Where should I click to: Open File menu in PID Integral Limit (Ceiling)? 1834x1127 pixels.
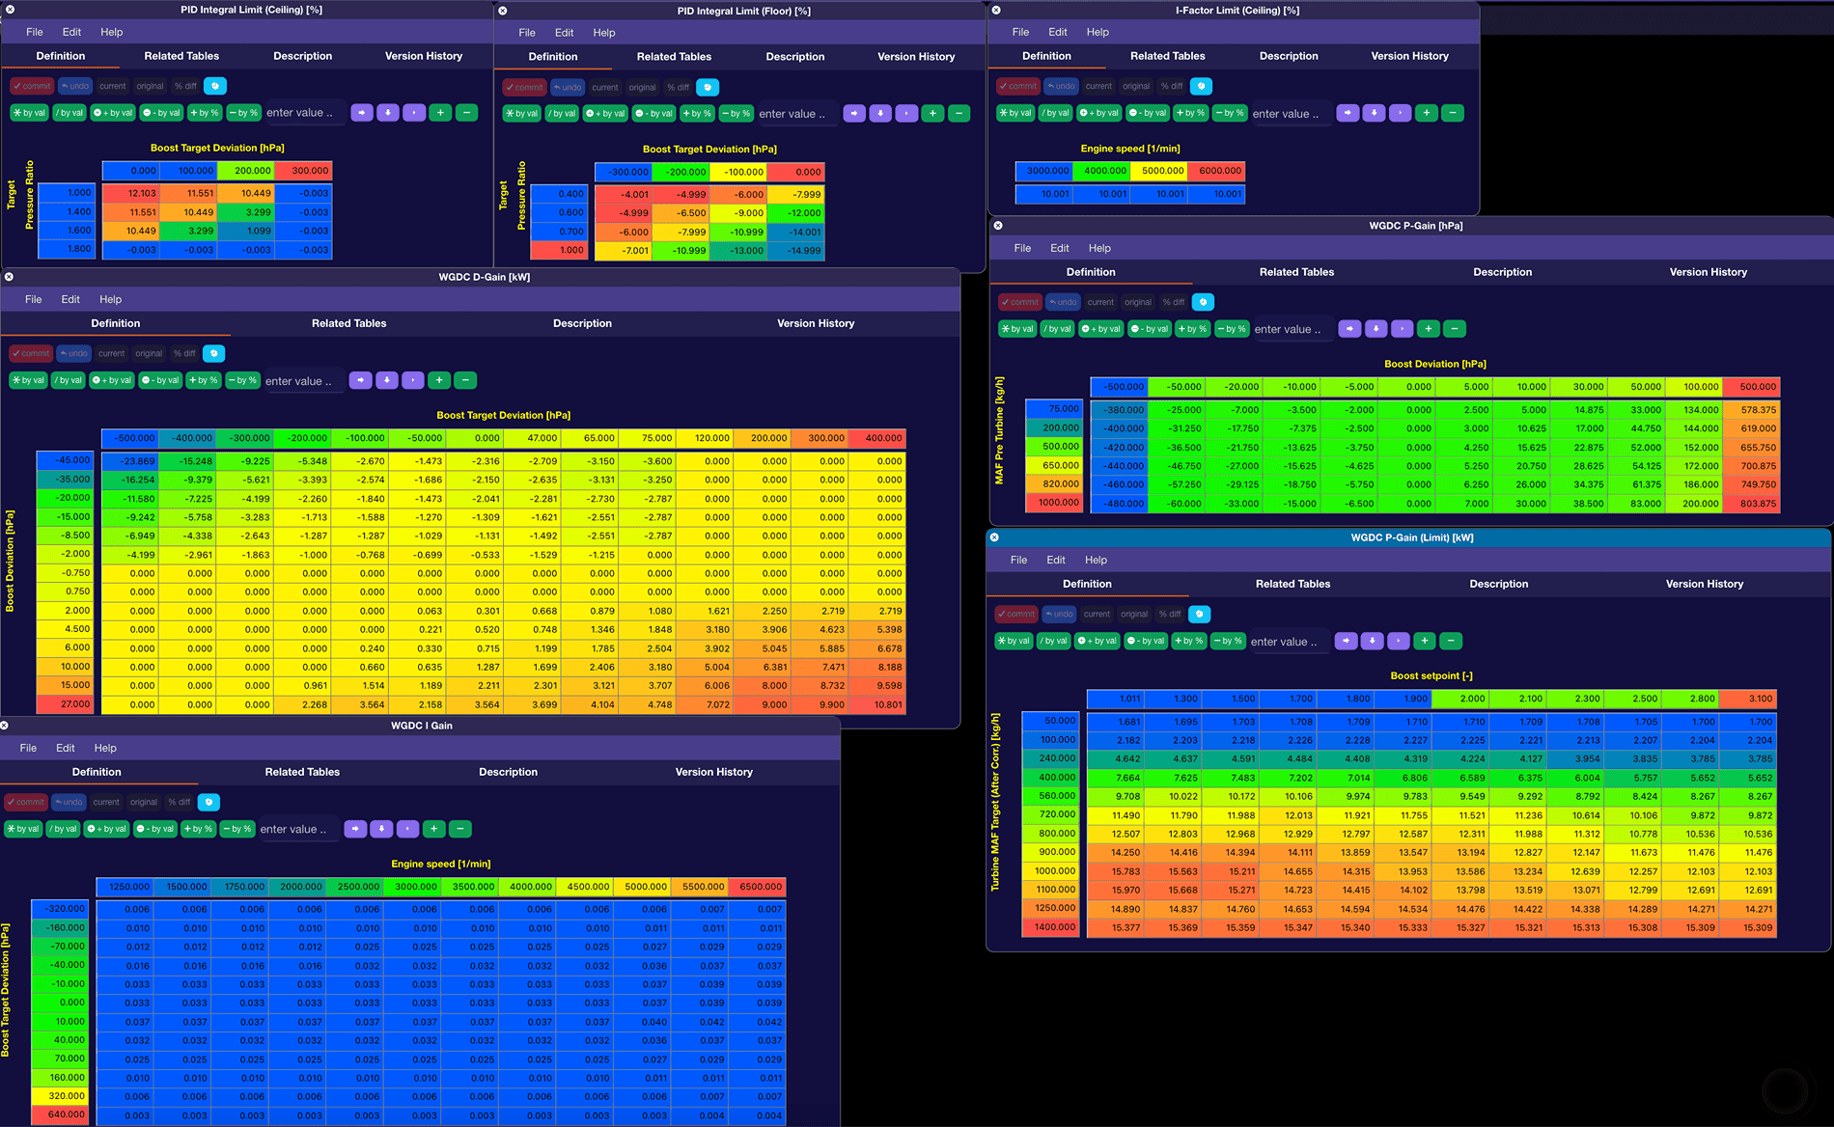(35, 32)
